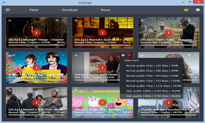This screenshot has height=123, width=205.
Task: Click the 'Normal 720p / English / 376Mb' text
Action: point(29,112)
